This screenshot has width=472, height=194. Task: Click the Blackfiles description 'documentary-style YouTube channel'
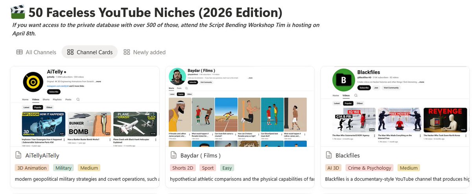click(397, 179)
